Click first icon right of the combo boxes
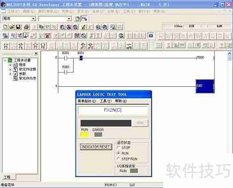The height and width of the screenshot is (188, 233). (x=77, y=19)
